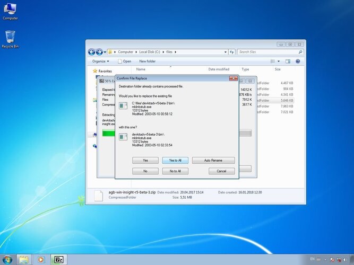
Task: Click the EN language indicator in tray
Action: point(312,259)
